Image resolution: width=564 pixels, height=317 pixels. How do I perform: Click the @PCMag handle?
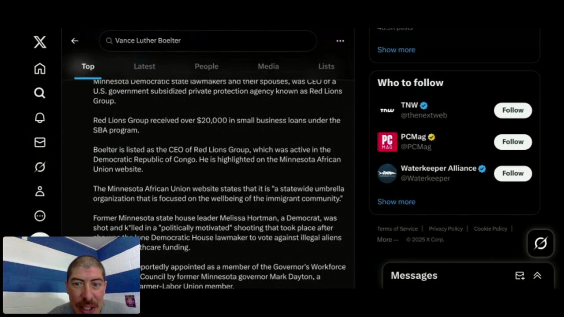(416, 147)
